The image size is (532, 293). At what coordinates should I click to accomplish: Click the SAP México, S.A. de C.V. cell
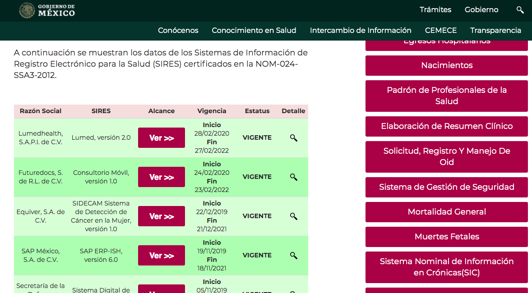pyautogui.click(x=40, y=255)
